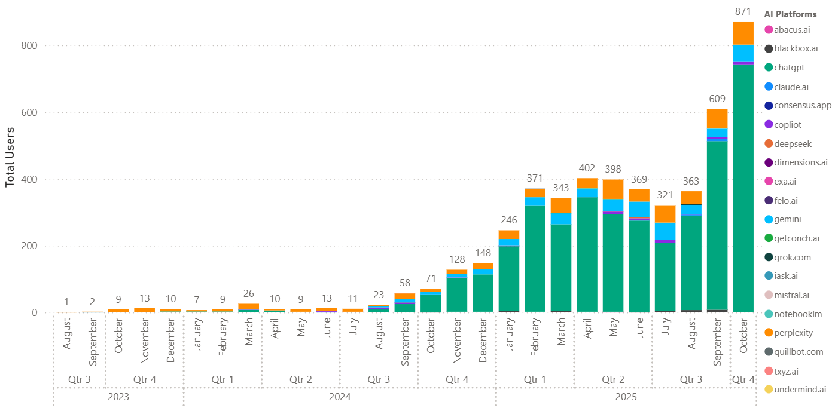This screenshot has height=414, width=832.
Task: Click orange perplexity segment of 609 bar
Action: [717, 119]
